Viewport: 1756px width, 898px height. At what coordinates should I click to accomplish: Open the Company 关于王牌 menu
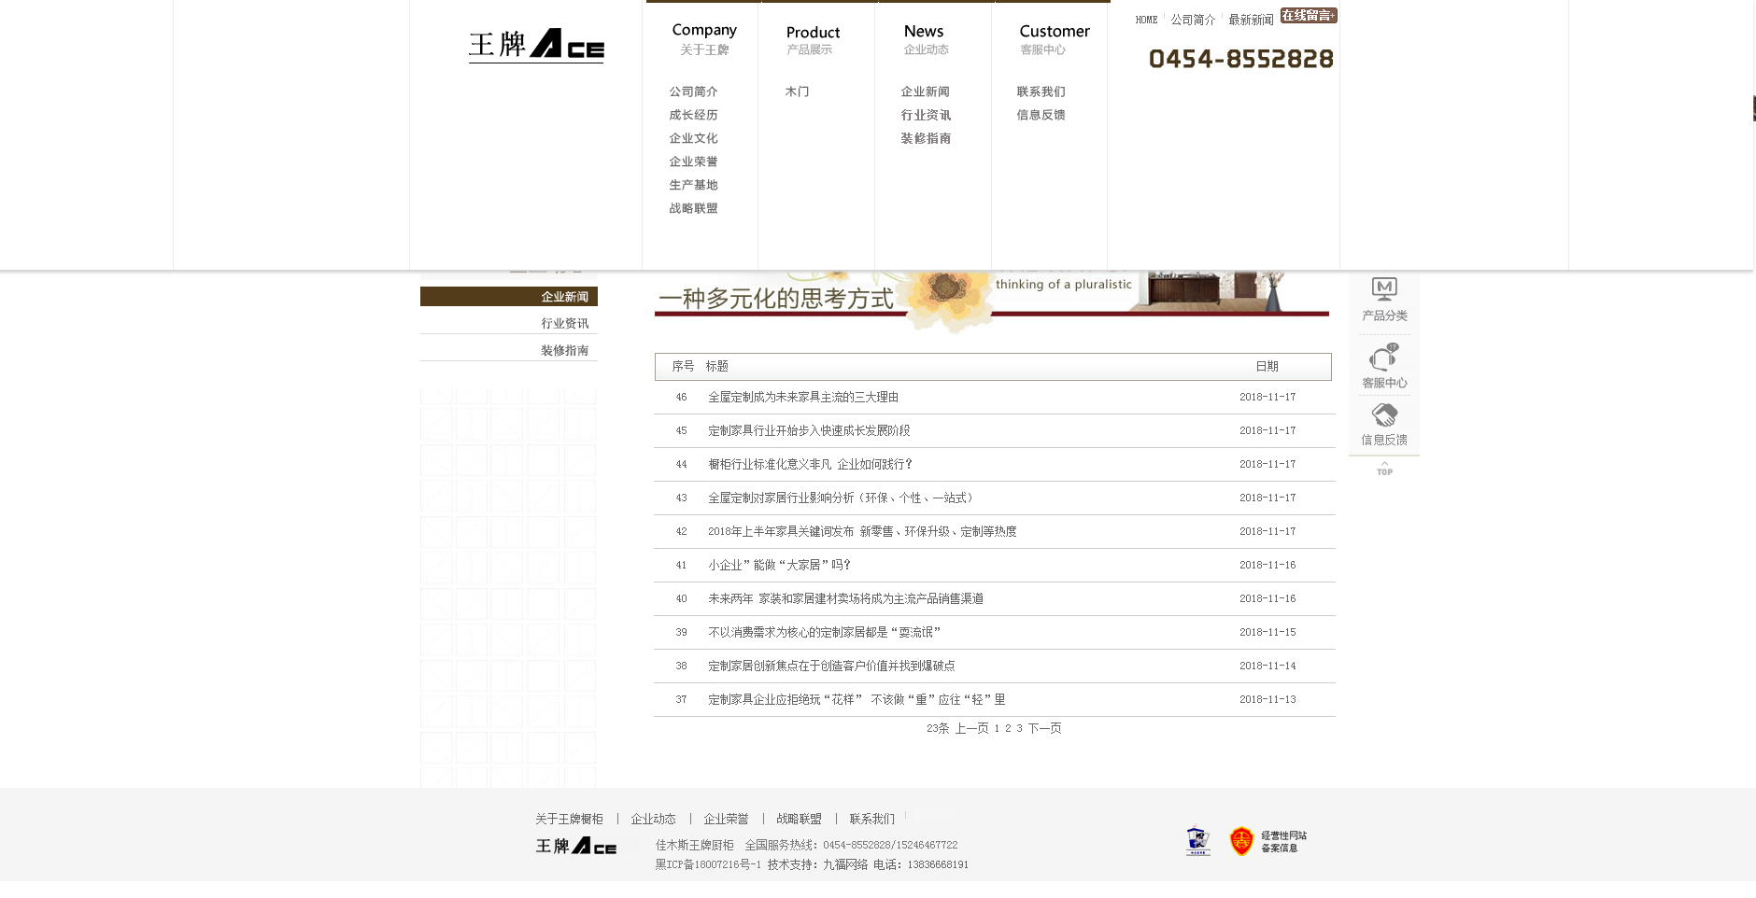click(703, 38)
